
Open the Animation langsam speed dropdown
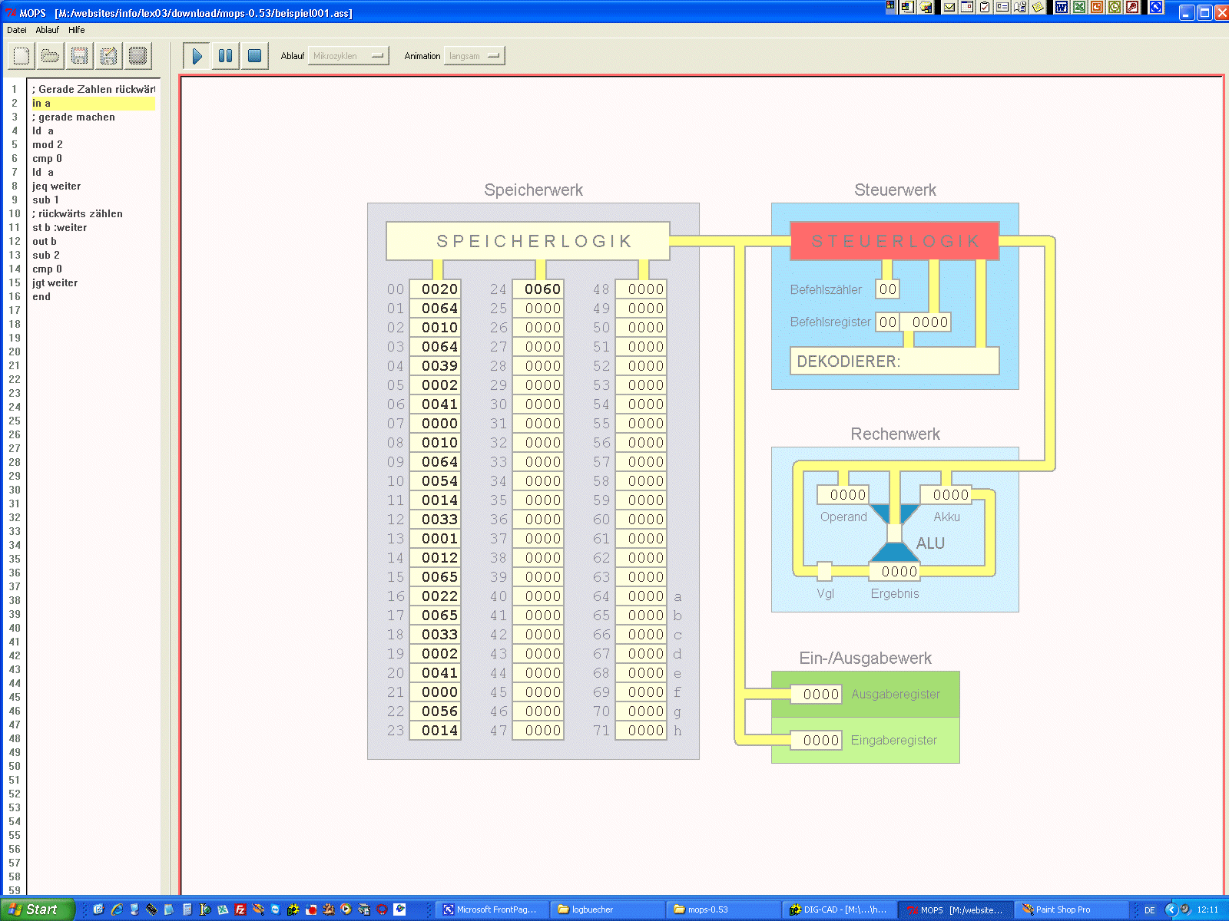[474, 56]
